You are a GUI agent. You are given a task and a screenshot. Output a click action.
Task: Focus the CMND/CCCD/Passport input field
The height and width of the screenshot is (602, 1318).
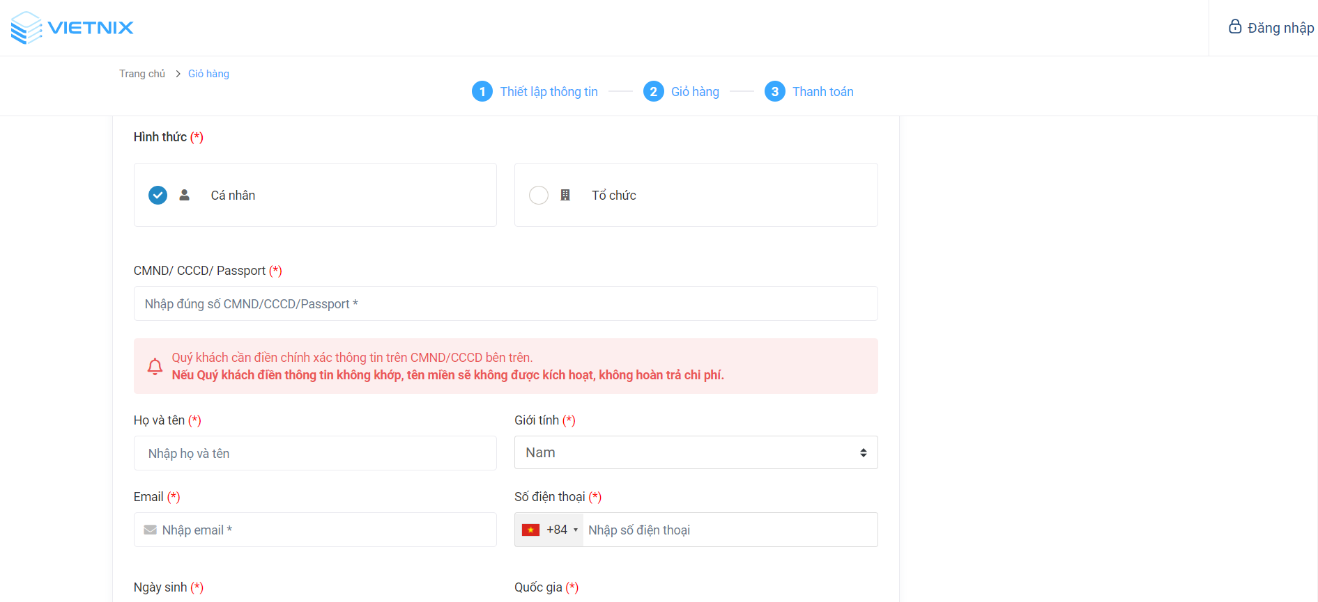(505, 304)
